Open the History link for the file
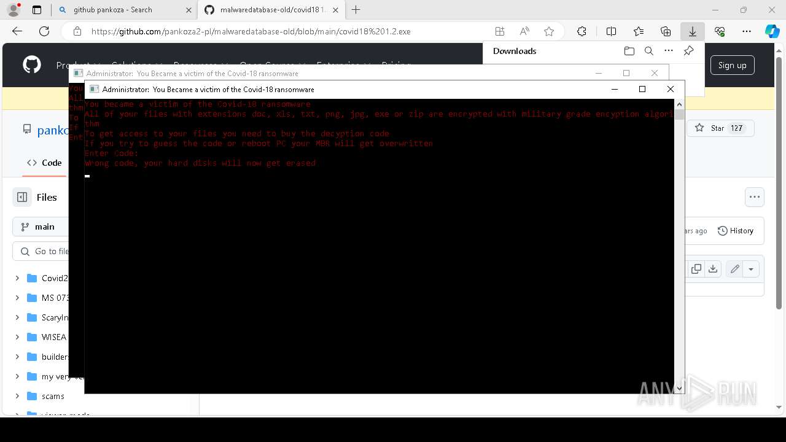The width and height of the screenshot is (786, 442). click(x=736, y=231)
